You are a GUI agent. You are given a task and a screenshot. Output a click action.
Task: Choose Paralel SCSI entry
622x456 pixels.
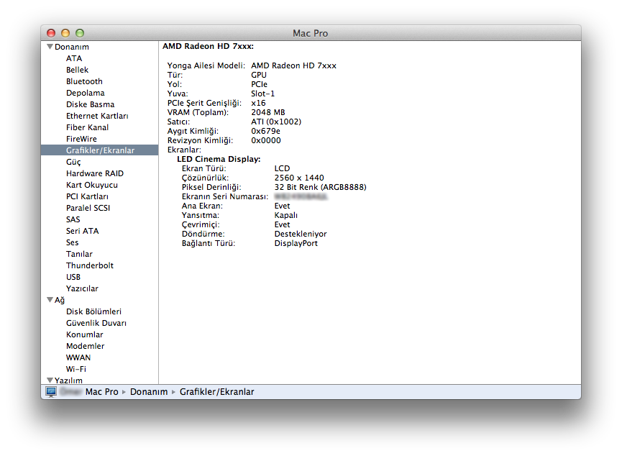(88, 208)
